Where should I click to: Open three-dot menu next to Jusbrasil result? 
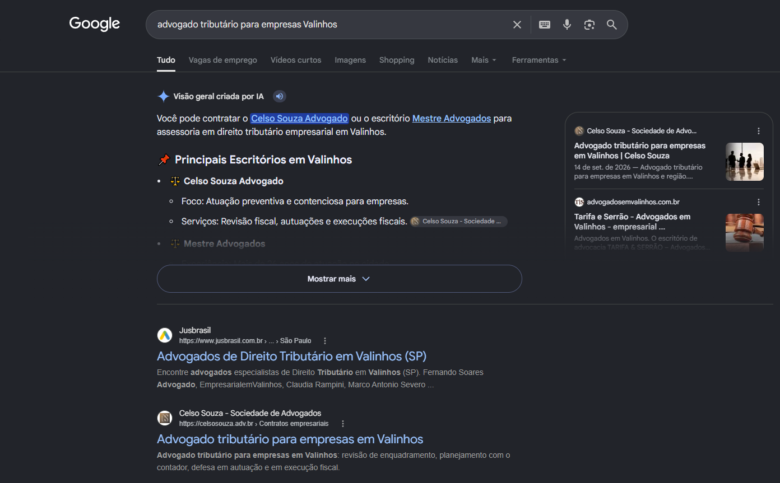click(325, 341)
